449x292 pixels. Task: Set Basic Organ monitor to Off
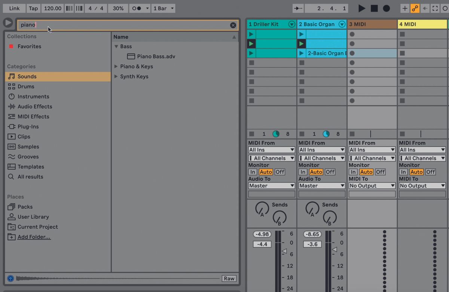(330, 172)
